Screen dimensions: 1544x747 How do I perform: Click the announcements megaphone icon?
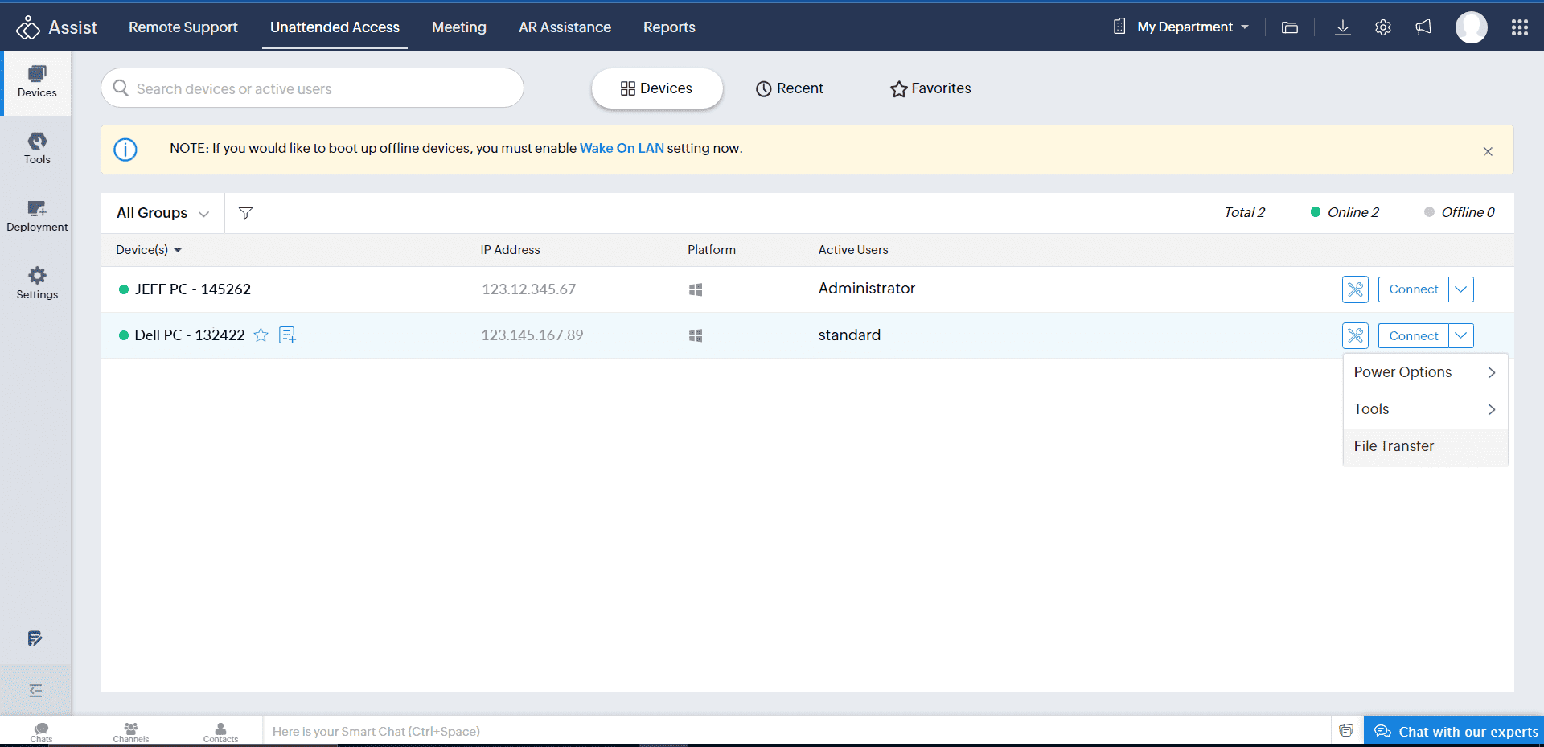click(x=1423, y=27)
